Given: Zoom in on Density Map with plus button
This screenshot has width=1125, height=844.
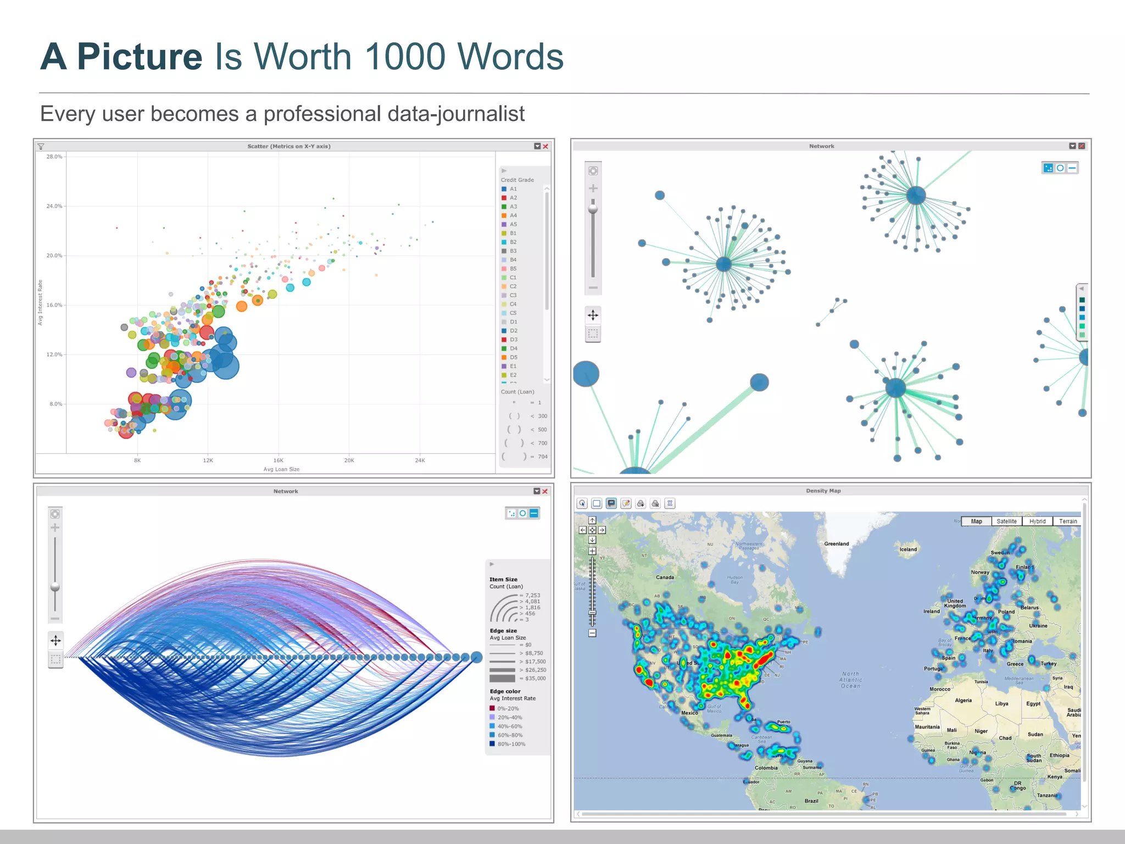Looking at the screenshot, I should point(592,551).
